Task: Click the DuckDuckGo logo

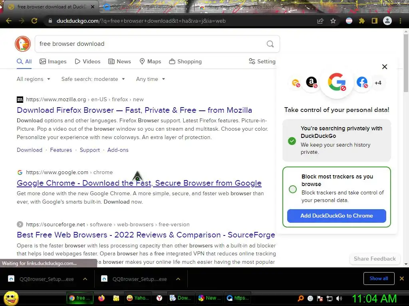Action: click(23, 44)
